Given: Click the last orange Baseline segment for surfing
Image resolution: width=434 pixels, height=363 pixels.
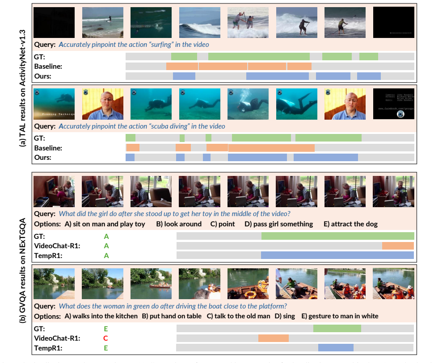Looking at the screenshot, I should 299,67.
